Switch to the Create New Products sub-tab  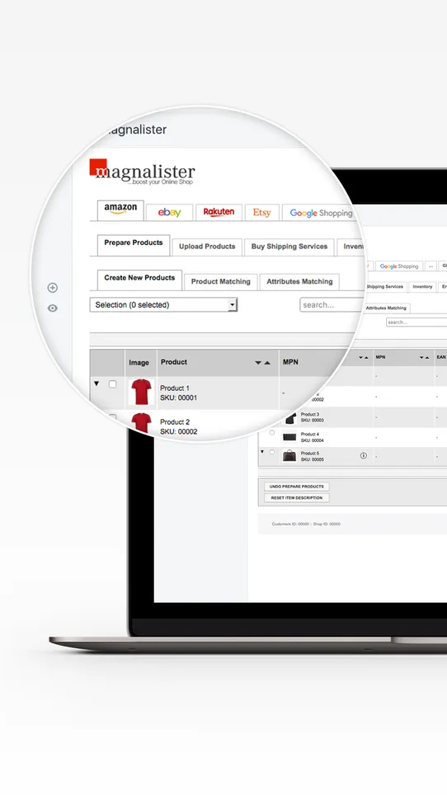[139, 280]
